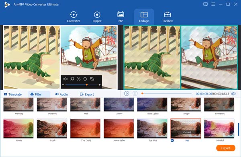Apply the Memory filter
Image resolution: width=241 pixels, height=157 pixels.
click(x=18, y=104)
